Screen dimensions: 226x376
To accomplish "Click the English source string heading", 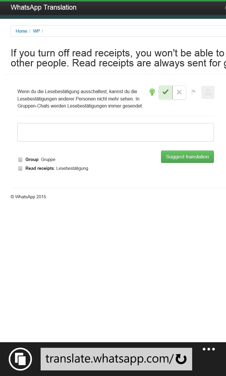I will (118, 58).
